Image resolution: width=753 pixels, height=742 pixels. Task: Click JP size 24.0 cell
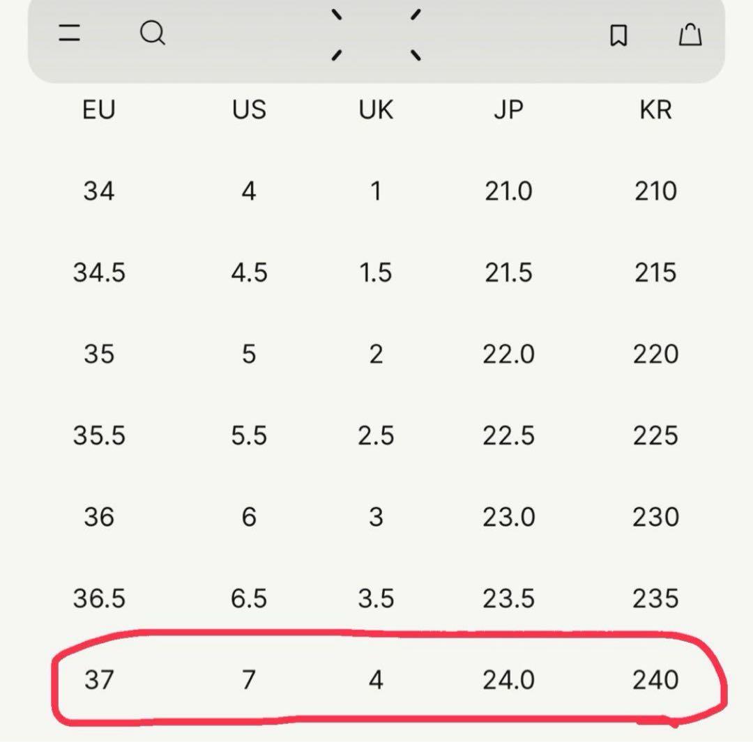(508, 679)
